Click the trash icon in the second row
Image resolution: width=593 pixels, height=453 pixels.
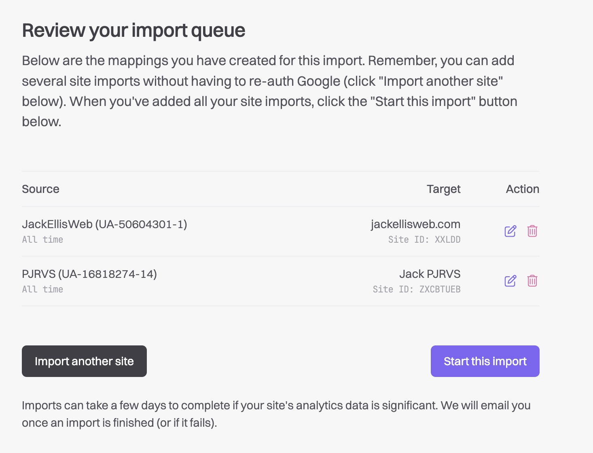[532, 281]
